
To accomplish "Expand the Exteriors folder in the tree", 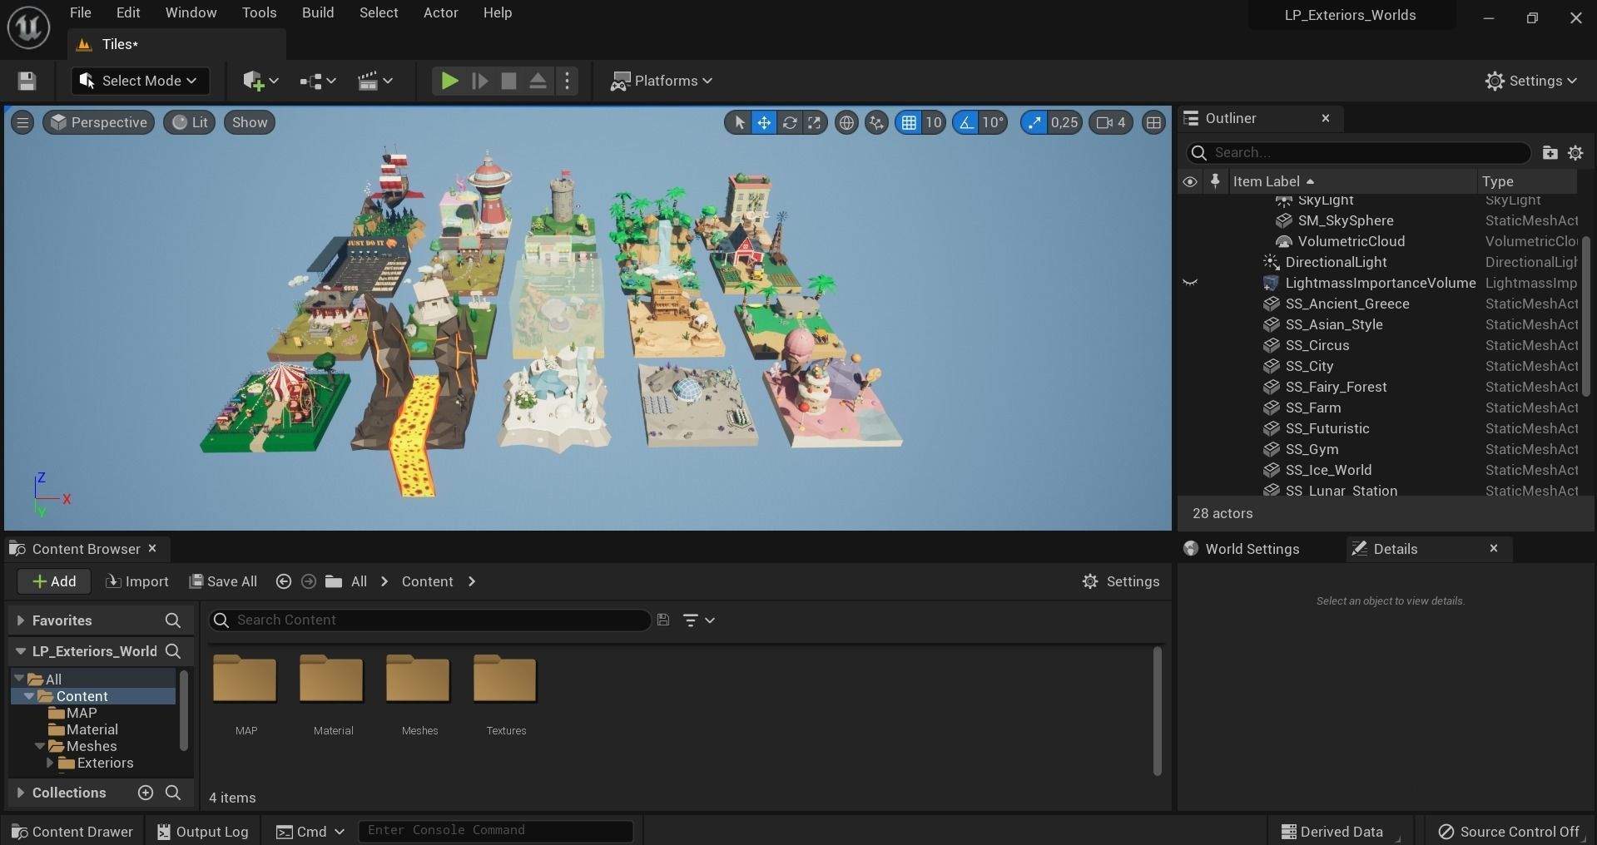I will pos(50,763).
